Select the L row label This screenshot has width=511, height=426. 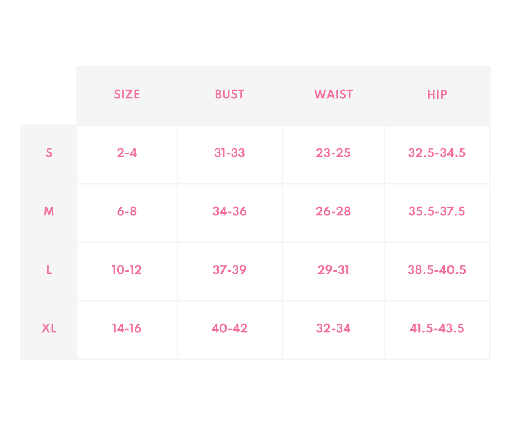tap(49, 270)
